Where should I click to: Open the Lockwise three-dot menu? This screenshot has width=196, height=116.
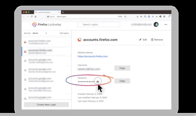pyautogui.click(x=166, y=25)
